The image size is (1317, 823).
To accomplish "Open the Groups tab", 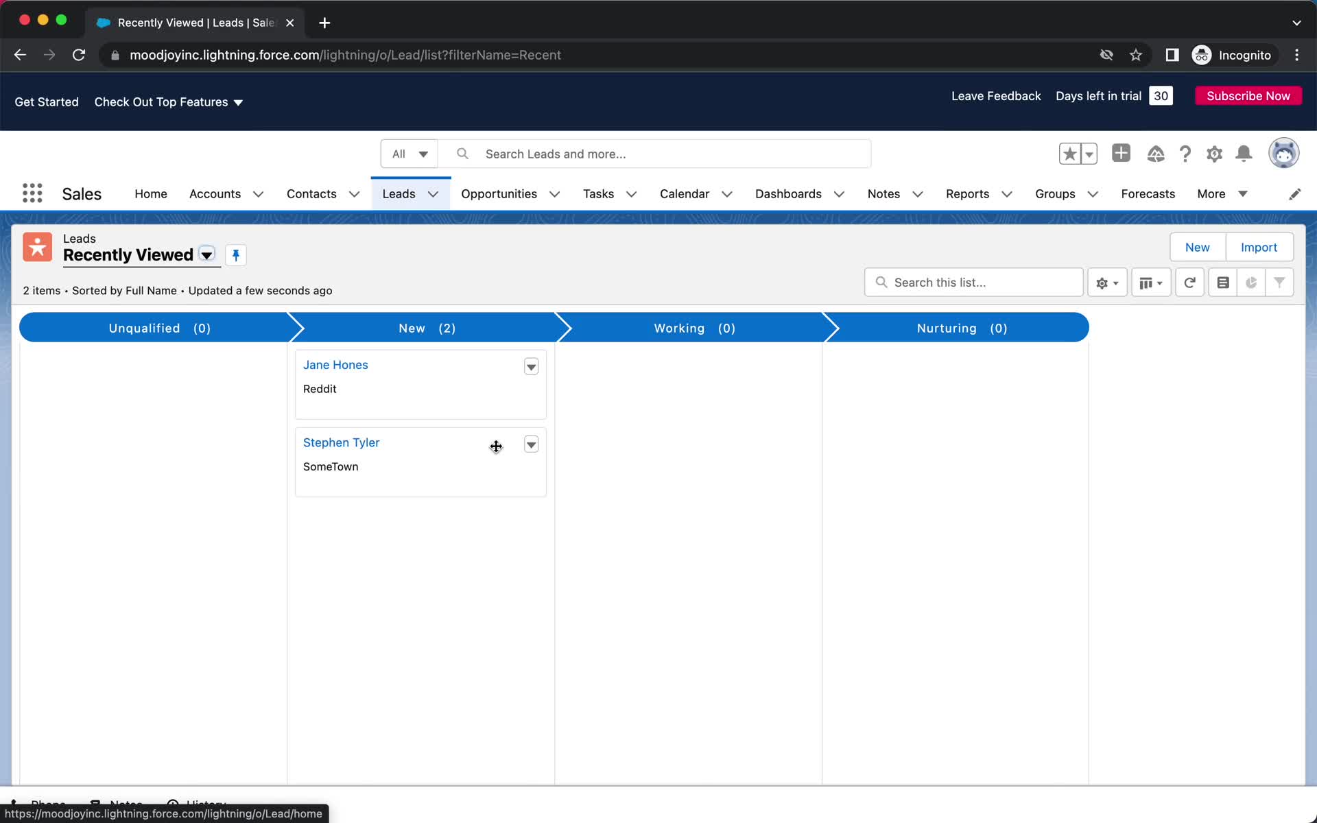I will [1055, 194].
